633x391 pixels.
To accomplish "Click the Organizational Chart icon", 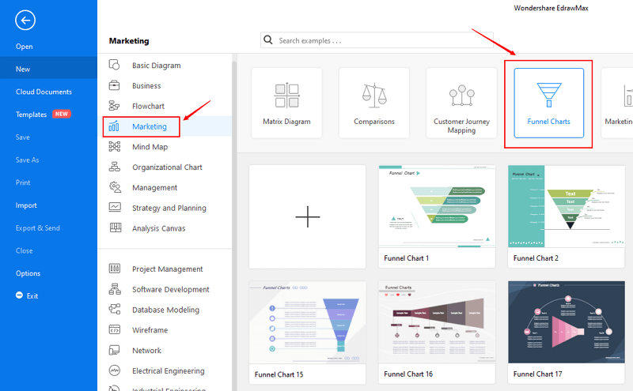I will coord(114,167).
